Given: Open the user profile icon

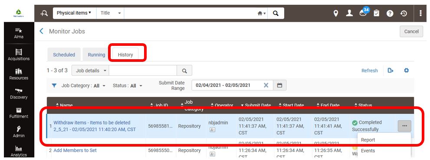Looking at the screenshot, I should (349, 13).
